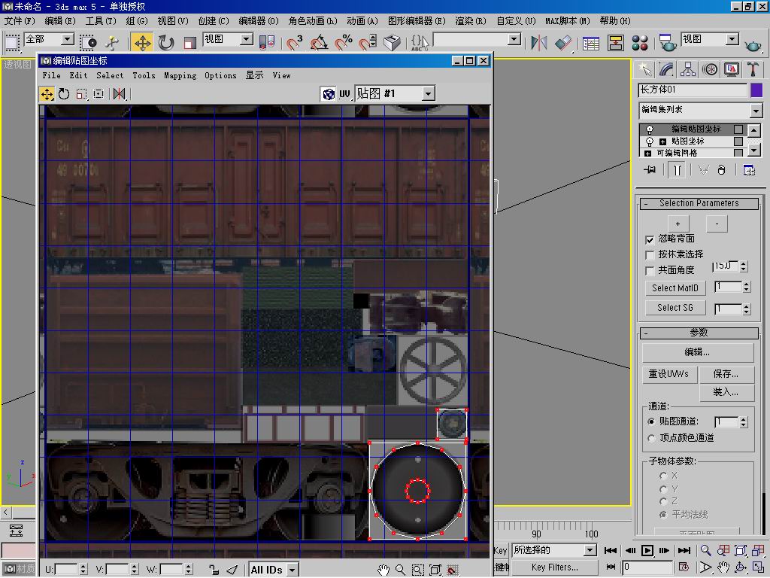The width and height of the screenshot is (770, 578).
Task: Toggle the show map cube icon
Action: click(x=329, y=93)
